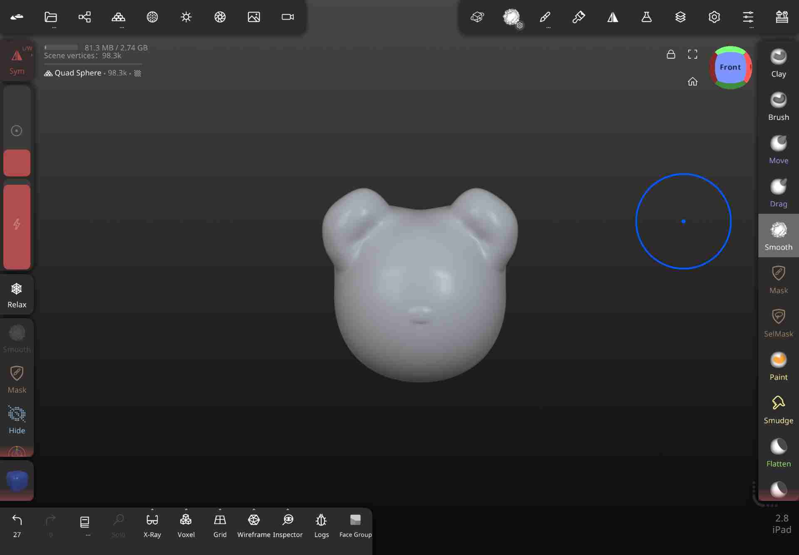Viewport: 799px width, 555px height.
Task: Select Quad Sphere object label
Action: coord(78,73)
